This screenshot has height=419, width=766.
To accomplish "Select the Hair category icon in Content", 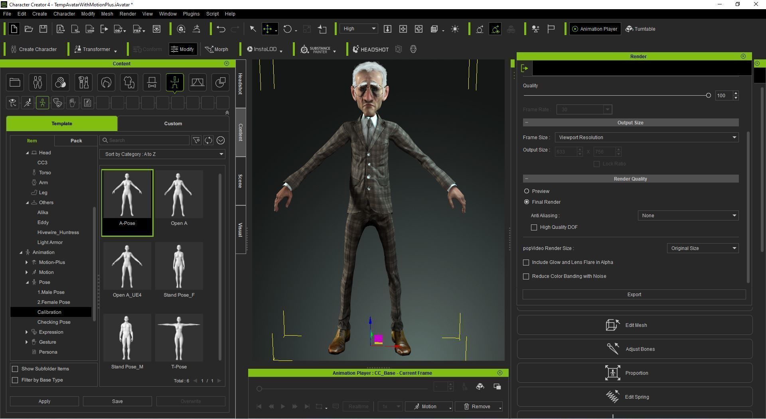I will tap(106, 83).
